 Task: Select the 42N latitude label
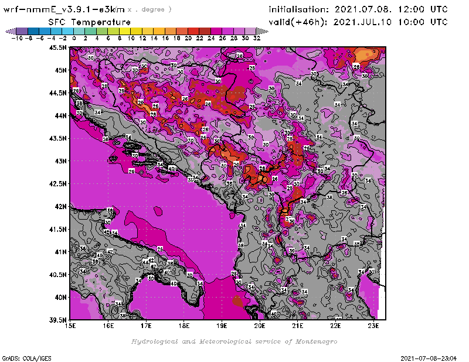pyautogui.click(x=61, y=207)
